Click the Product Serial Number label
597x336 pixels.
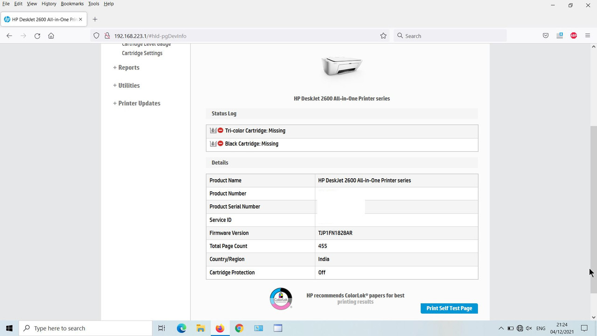235,206
